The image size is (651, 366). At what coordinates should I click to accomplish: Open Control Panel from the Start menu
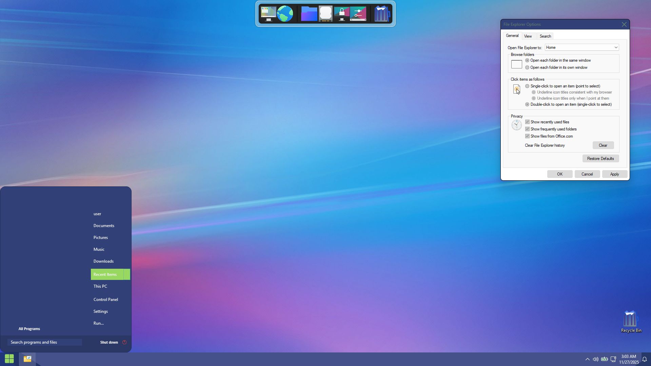[106, 300]
